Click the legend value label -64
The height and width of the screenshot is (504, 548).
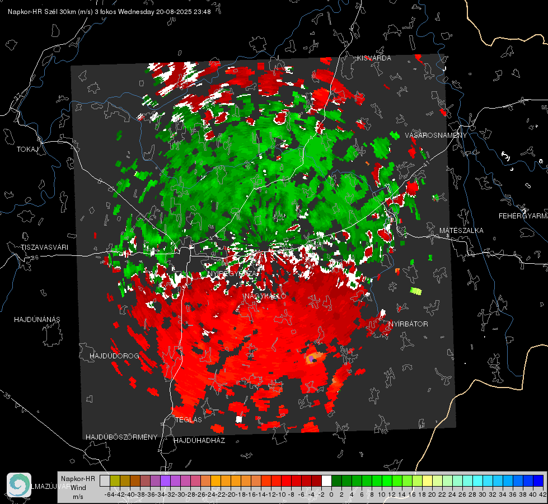pos(109,494)
